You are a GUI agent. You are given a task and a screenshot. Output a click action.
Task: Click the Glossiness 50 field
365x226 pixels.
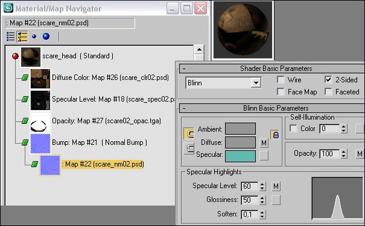pyautogui.click(x=250, y=200)
